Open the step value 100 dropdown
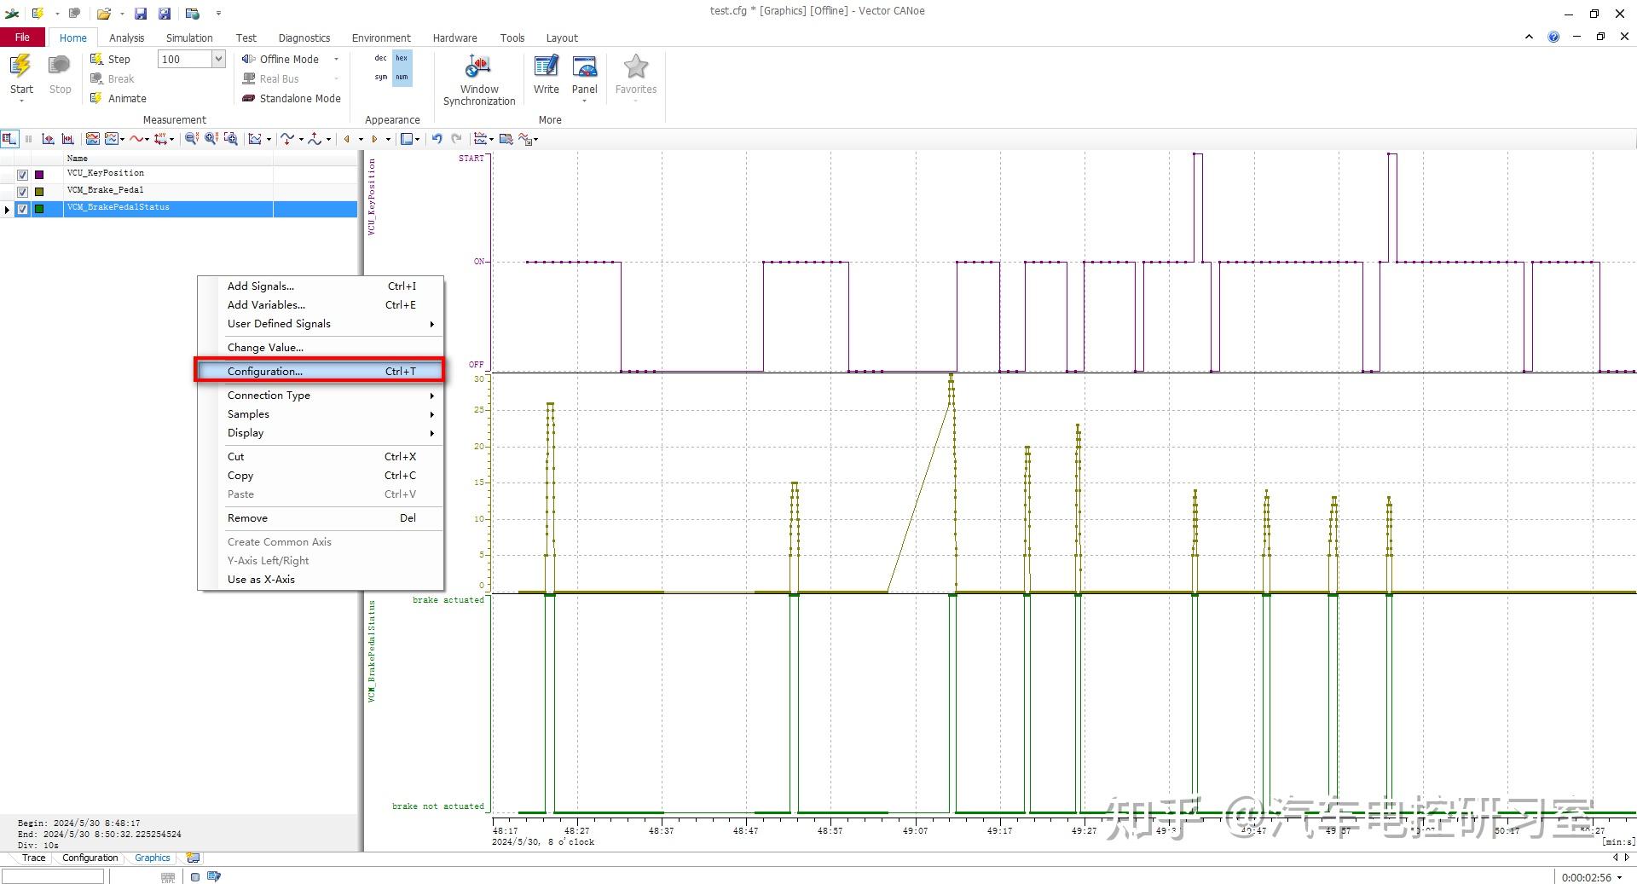 pyautogui.click(x=218, y=59)
